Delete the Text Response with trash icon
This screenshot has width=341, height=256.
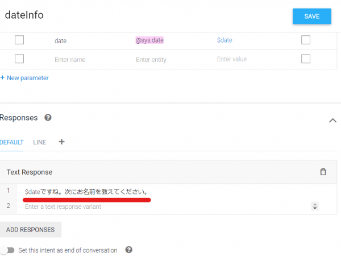tap(323, 171)
